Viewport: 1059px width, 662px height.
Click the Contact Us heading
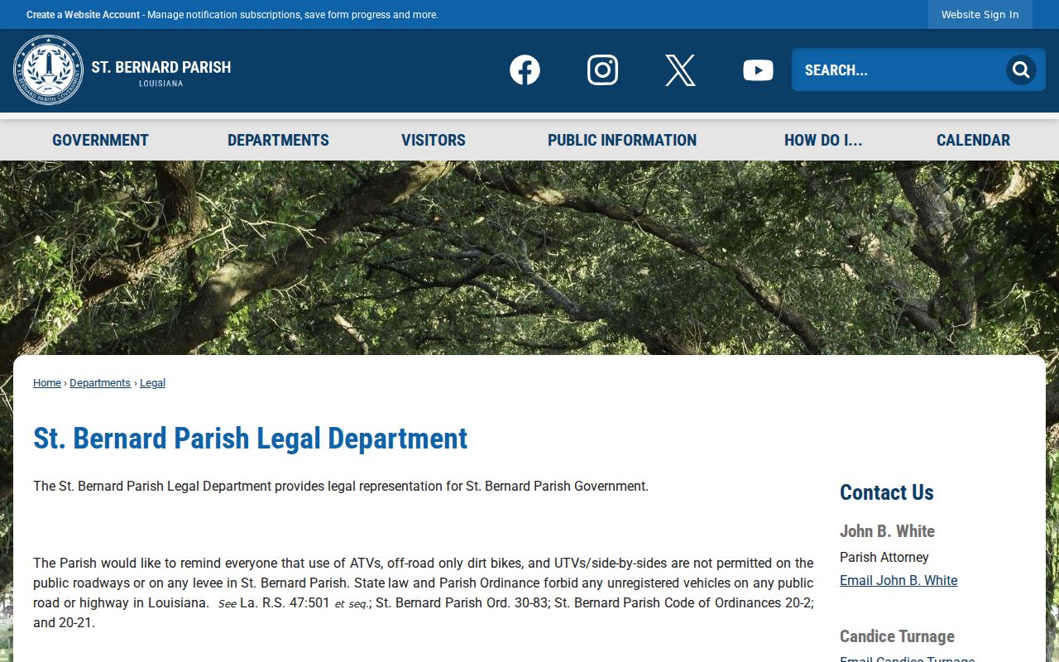coord(887,492)
